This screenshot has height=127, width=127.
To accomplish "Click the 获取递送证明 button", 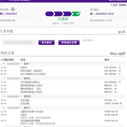I will [x=69, y=42].
